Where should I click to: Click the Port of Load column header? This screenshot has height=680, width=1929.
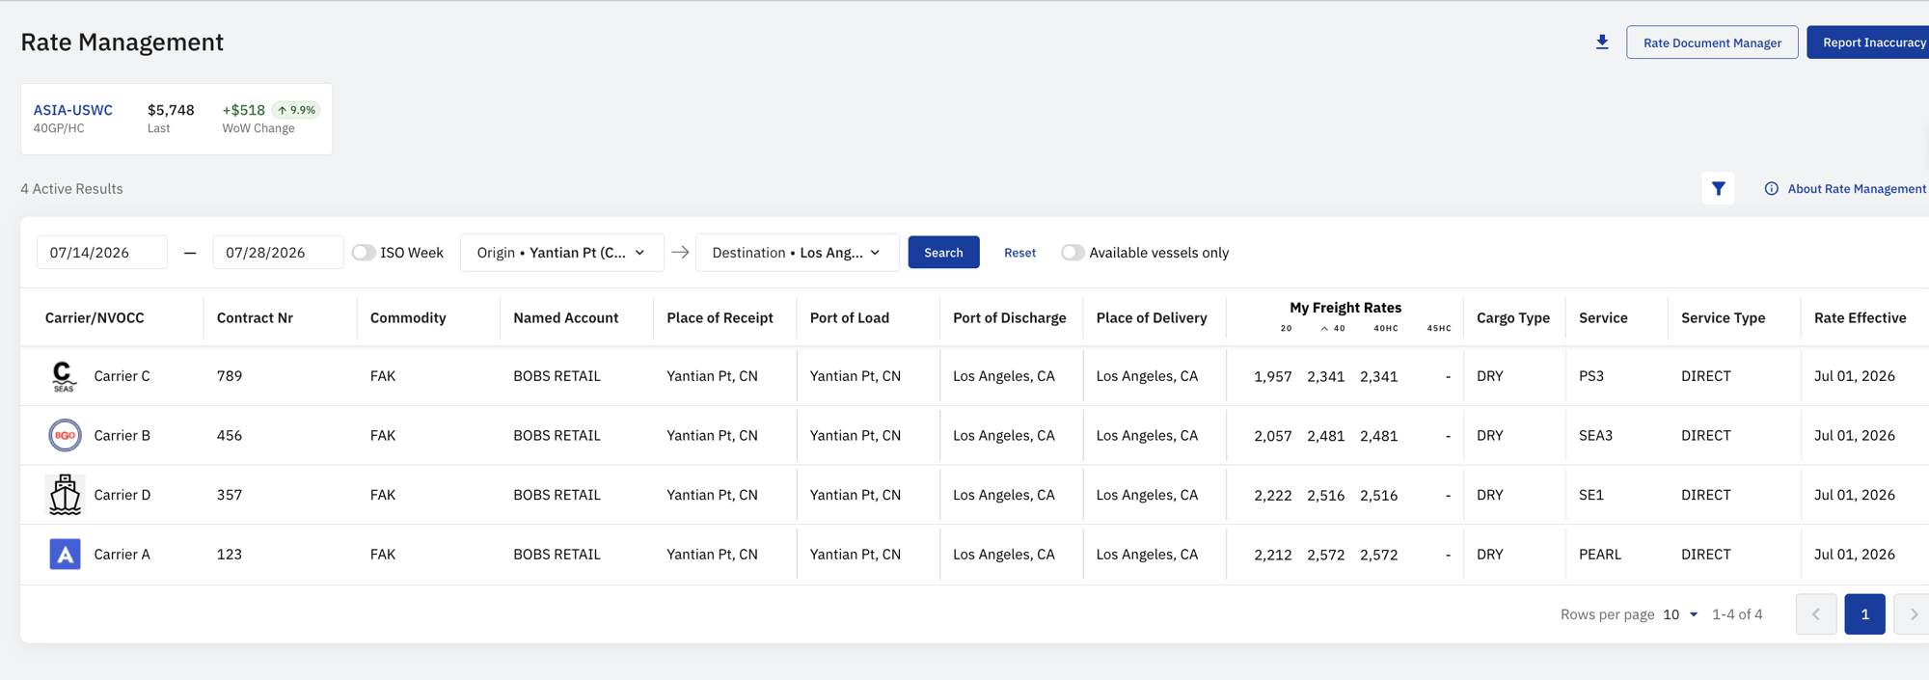[850, 317]
